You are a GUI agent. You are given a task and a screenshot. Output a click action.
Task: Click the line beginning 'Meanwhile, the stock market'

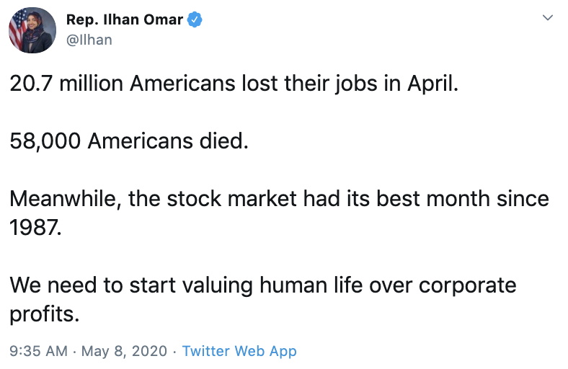(x=279, y=199)
